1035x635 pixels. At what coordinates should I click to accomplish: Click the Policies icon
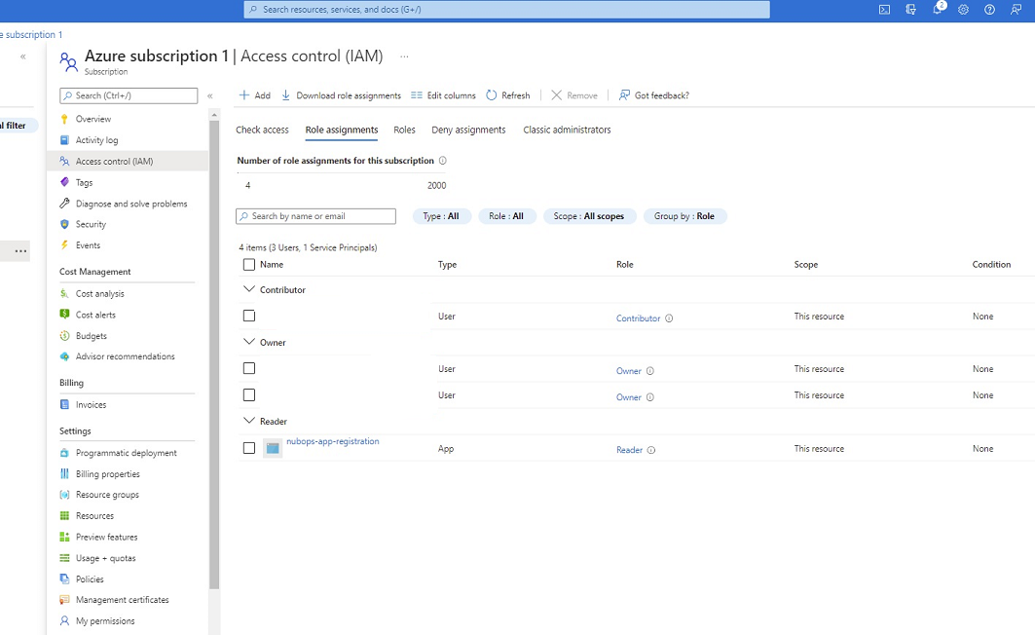click(x=64, y=579)
